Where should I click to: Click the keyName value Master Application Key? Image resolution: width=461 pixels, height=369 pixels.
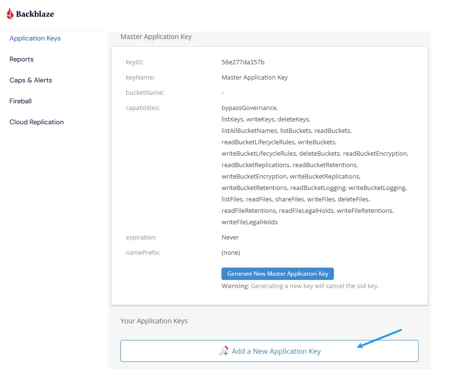pos(255,77)
